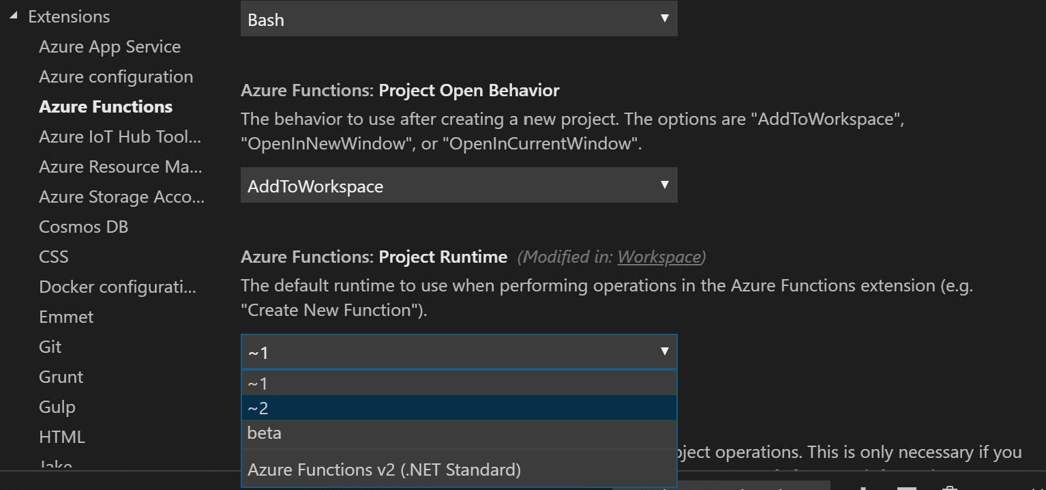
Task: Open the Bash dropdown
Action: 459,18
